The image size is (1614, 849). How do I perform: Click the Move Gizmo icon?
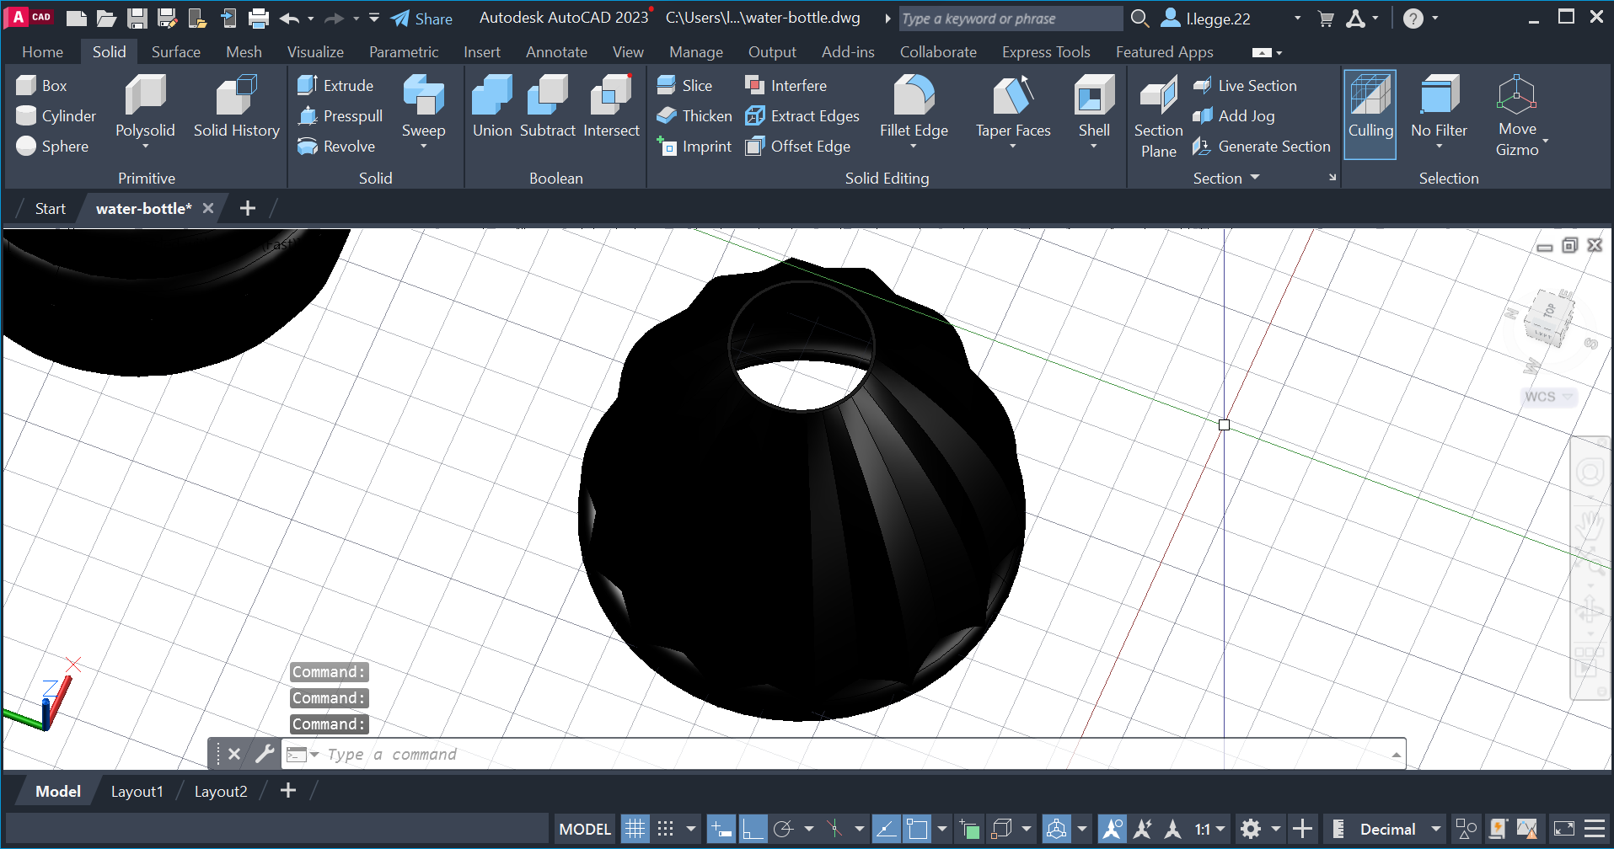(x=1517, y=95)
